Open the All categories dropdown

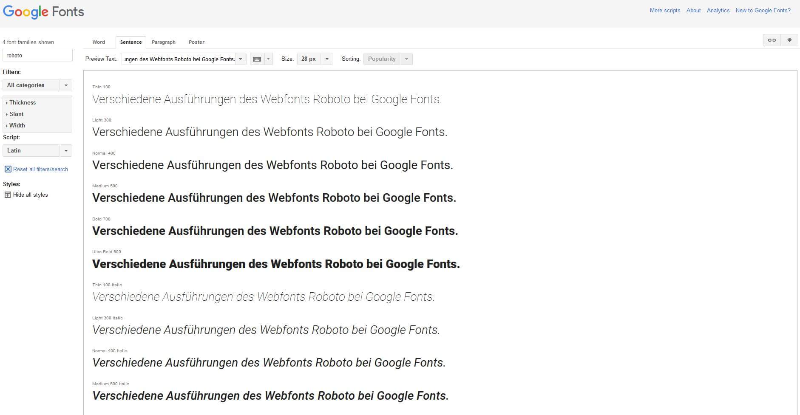click(x=37, y=85)
